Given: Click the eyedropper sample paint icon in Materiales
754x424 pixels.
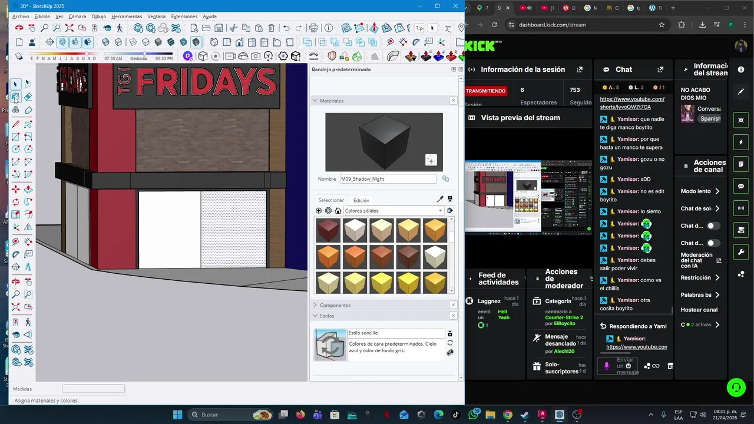Looking at the screenshot, I should (440, 199).
